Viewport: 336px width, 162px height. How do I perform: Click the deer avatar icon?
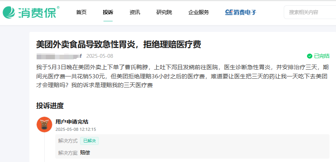[x=44, y=124]
